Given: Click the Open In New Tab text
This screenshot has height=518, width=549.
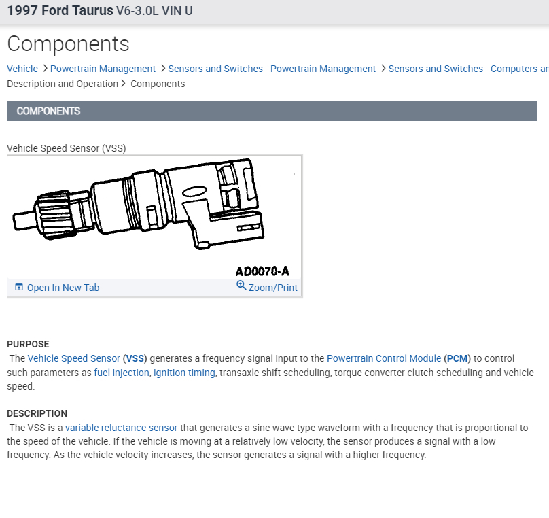Looking at the screenshot, I should [x=63, y=288].
